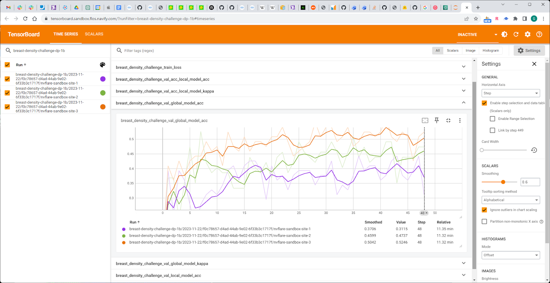Reload TensorBoard data with refresh icon
The image size is (550, 283).
(516, 34)
